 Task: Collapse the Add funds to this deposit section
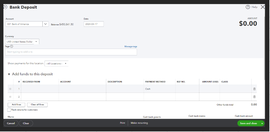click(x=9, y=74)
